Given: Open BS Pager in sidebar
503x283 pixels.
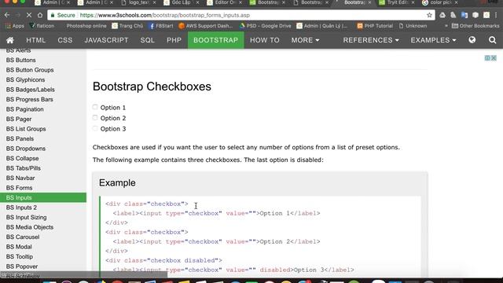Looking at the screenshot, I should (19, 119).
